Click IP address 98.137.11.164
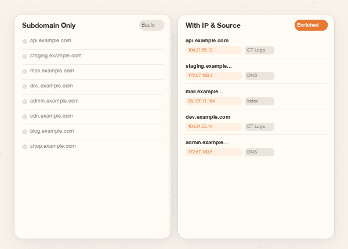This screenshot has height=249, width=348. tap(213, 101)
